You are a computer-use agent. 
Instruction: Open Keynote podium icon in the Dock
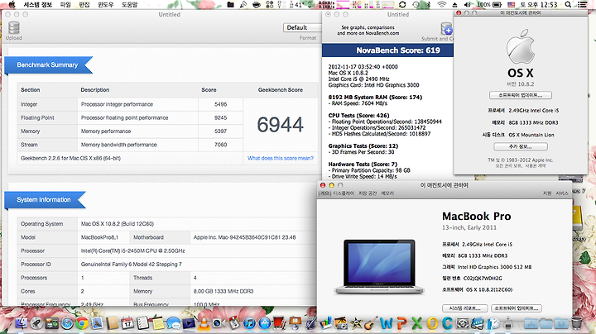(x=296, y=323)
